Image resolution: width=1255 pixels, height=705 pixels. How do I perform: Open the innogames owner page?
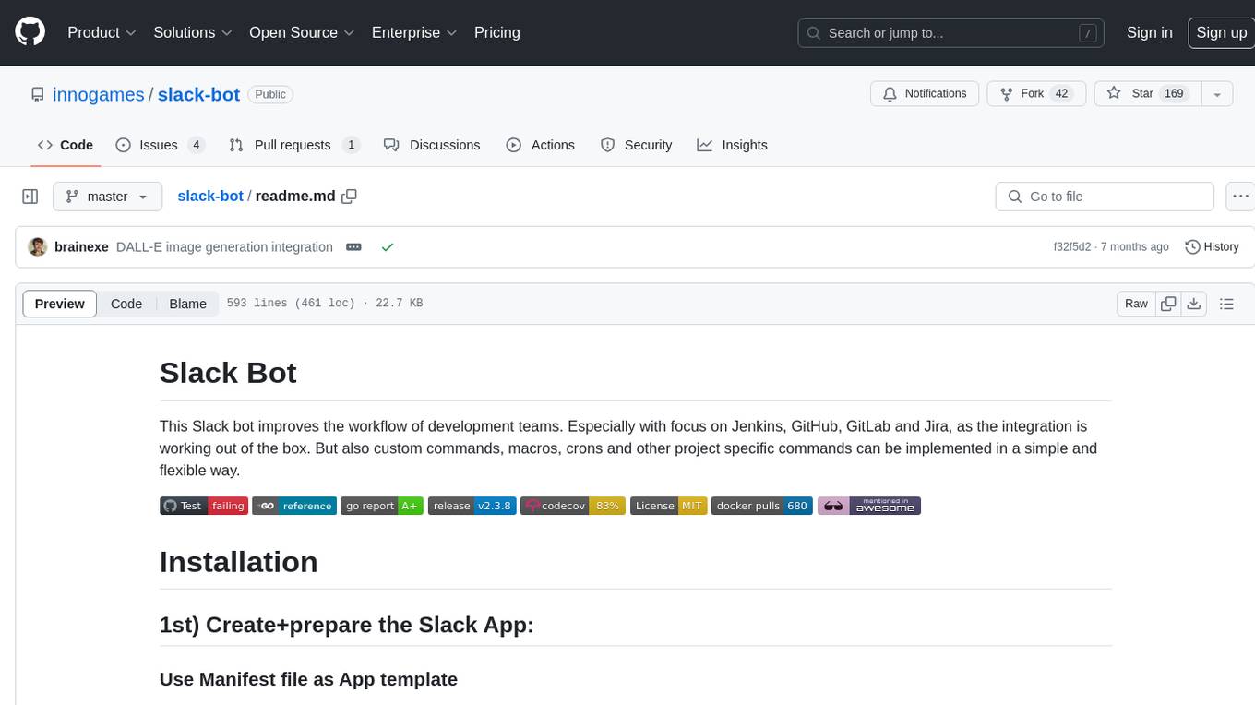coord(99,94)
